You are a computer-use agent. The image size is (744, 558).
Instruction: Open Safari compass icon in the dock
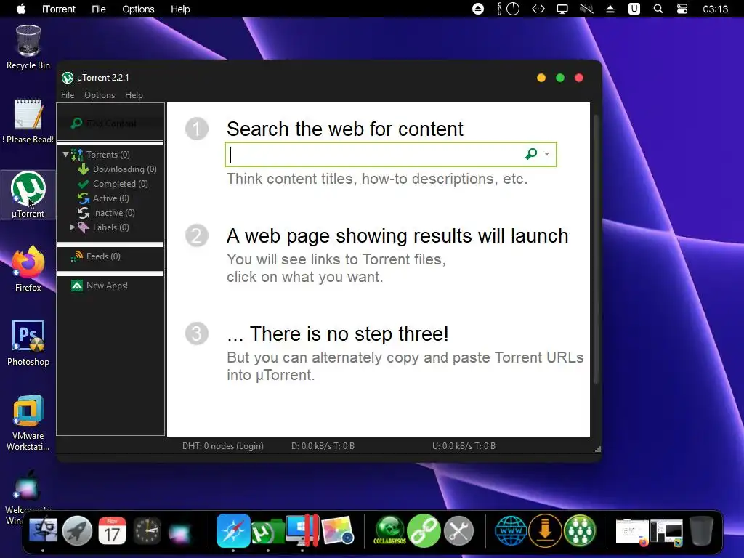(233, 530)
